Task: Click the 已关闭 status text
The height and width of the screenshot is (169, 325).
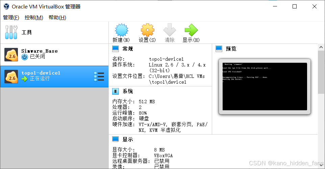Action: coord(37,56)
